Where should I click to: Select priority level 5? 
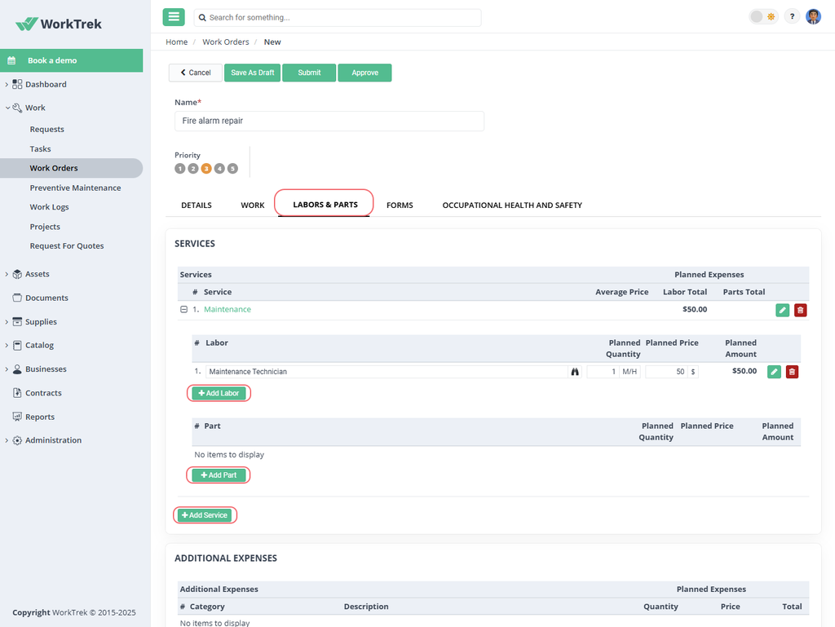(232, 169)
